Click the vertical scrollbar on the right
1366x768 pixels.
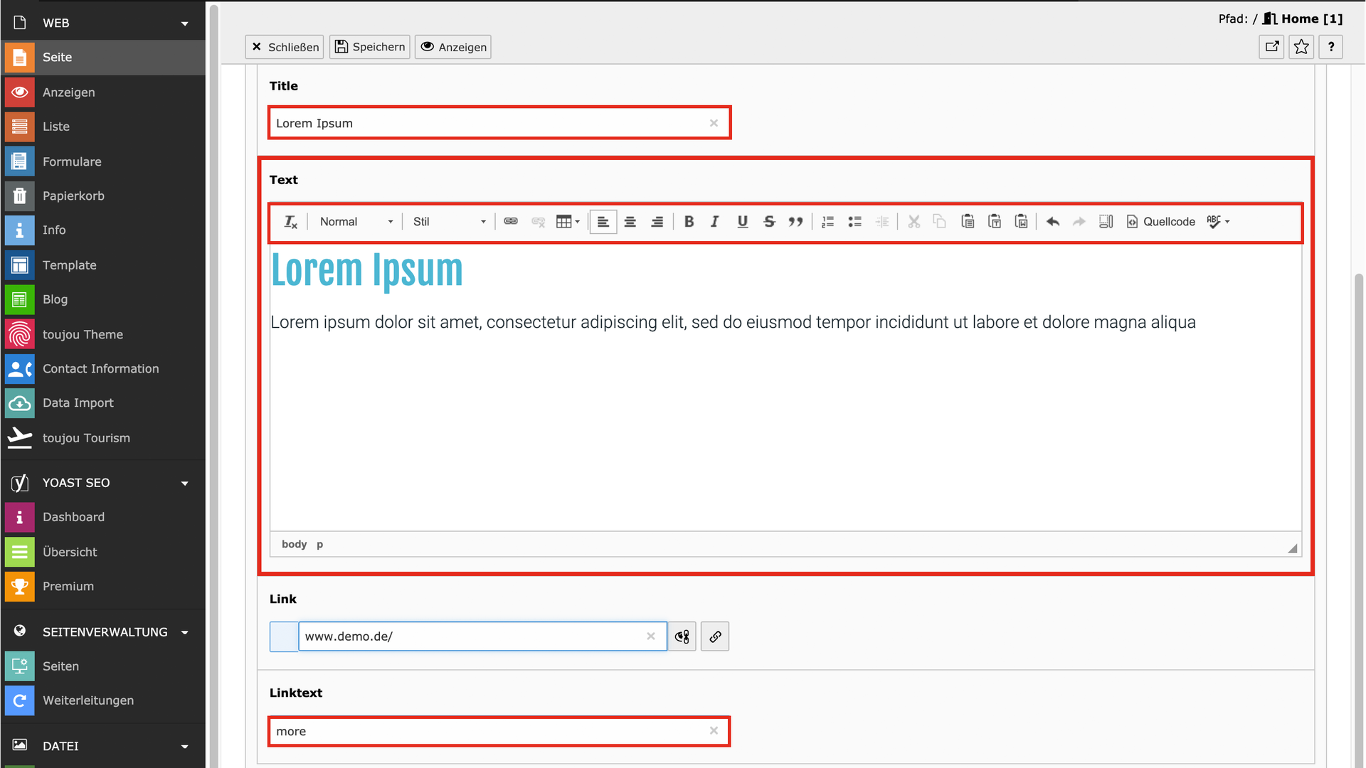click(1358, 498)
